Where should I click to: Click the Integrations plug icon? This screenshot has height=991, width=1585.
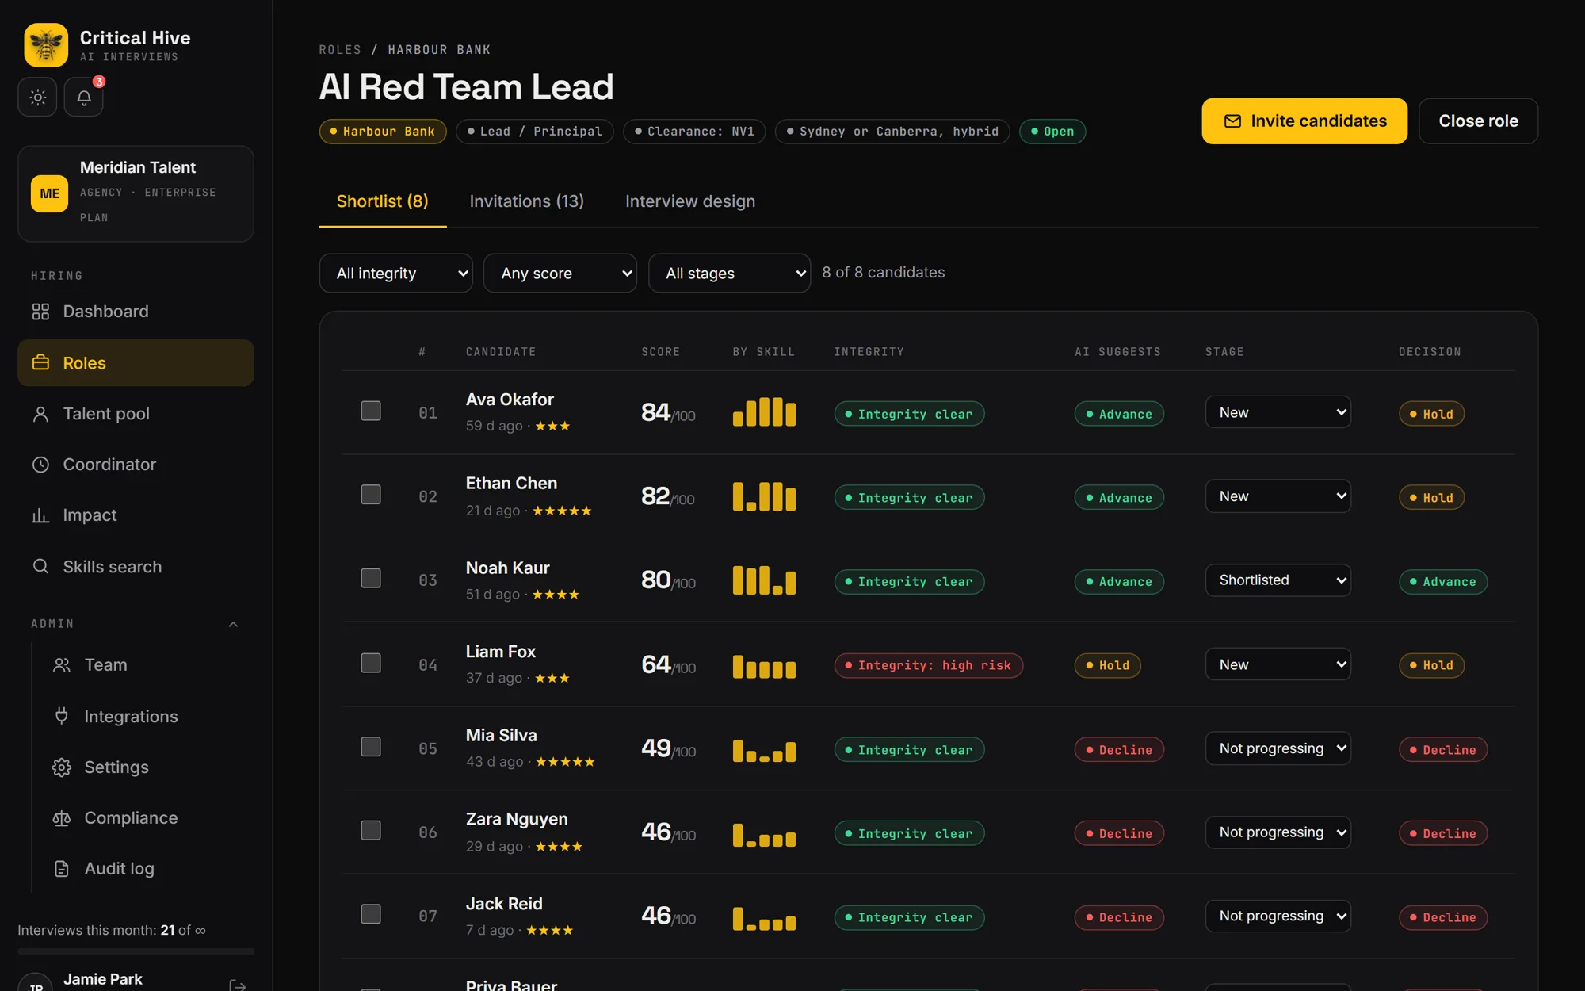click(x=62, y=716)
